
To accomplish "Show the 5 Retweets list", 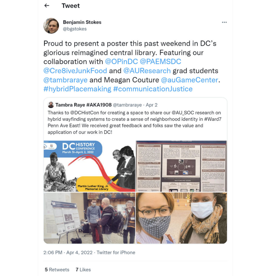I will 57,270.
